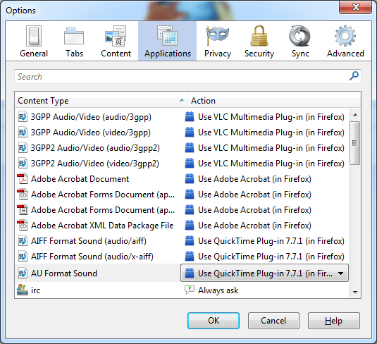Viewport: 377px width, 344px height.
Task: Click Use VLC Multimedia Plug-in action for audio/3gpp
Action: click(x=271, y=117)
